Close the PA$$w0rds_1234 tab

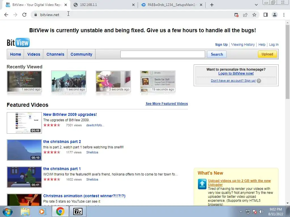tap(201, 5)
